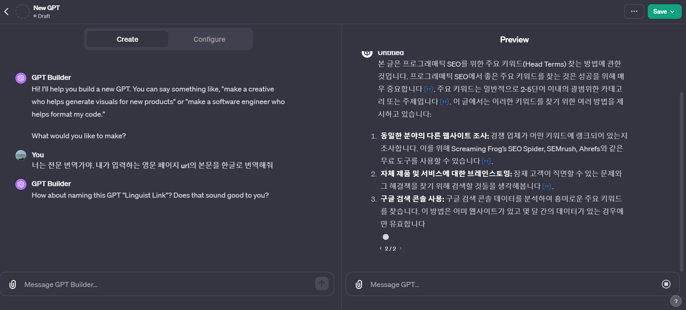
Task: Click the You user avatar thumbnail
Action: (21, 155)
